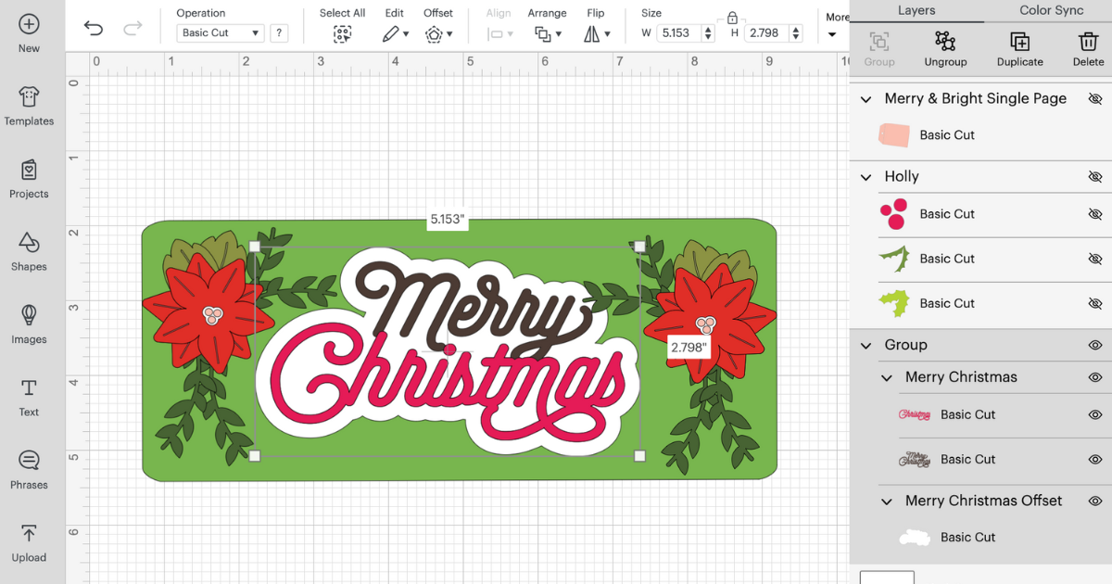Click the Group layers button
The image size is (1112, 584).
[x=879, y=49]
